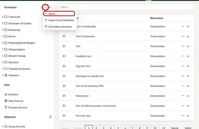Click the arrow icon on Test af Godkendte row
The height and width of the screenshot is (129, 199).
[x=188, y=26]
